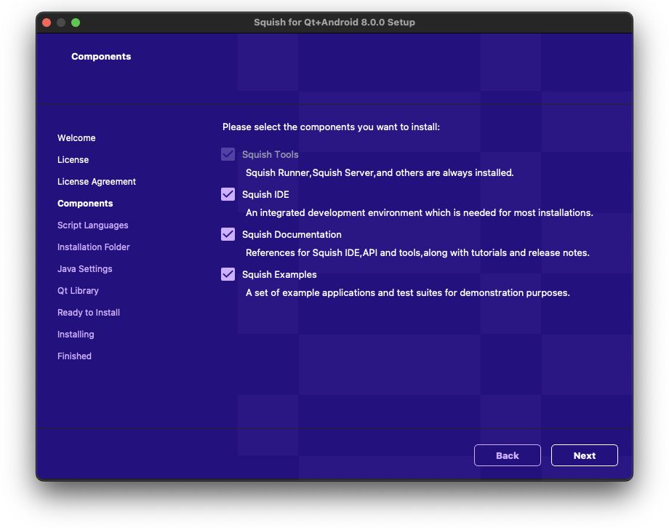Image resolution: width=669 pixels, height=528 pixels.
Task: Disable the Squish Examples component
Action: (x=228, y=274)
